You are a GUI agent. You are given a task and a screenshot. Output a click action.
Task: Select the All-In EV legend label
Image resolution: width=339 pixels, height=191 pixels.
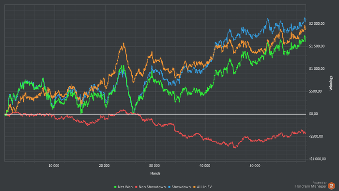pos(204,187)
